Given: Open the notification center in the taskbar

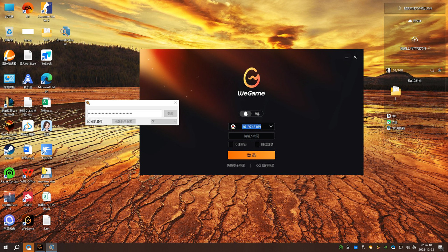Looking at the screenshot, I should tap(441, 247).
